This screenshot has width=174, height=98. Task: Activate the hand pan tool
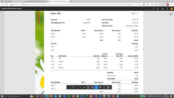[100, 87]
